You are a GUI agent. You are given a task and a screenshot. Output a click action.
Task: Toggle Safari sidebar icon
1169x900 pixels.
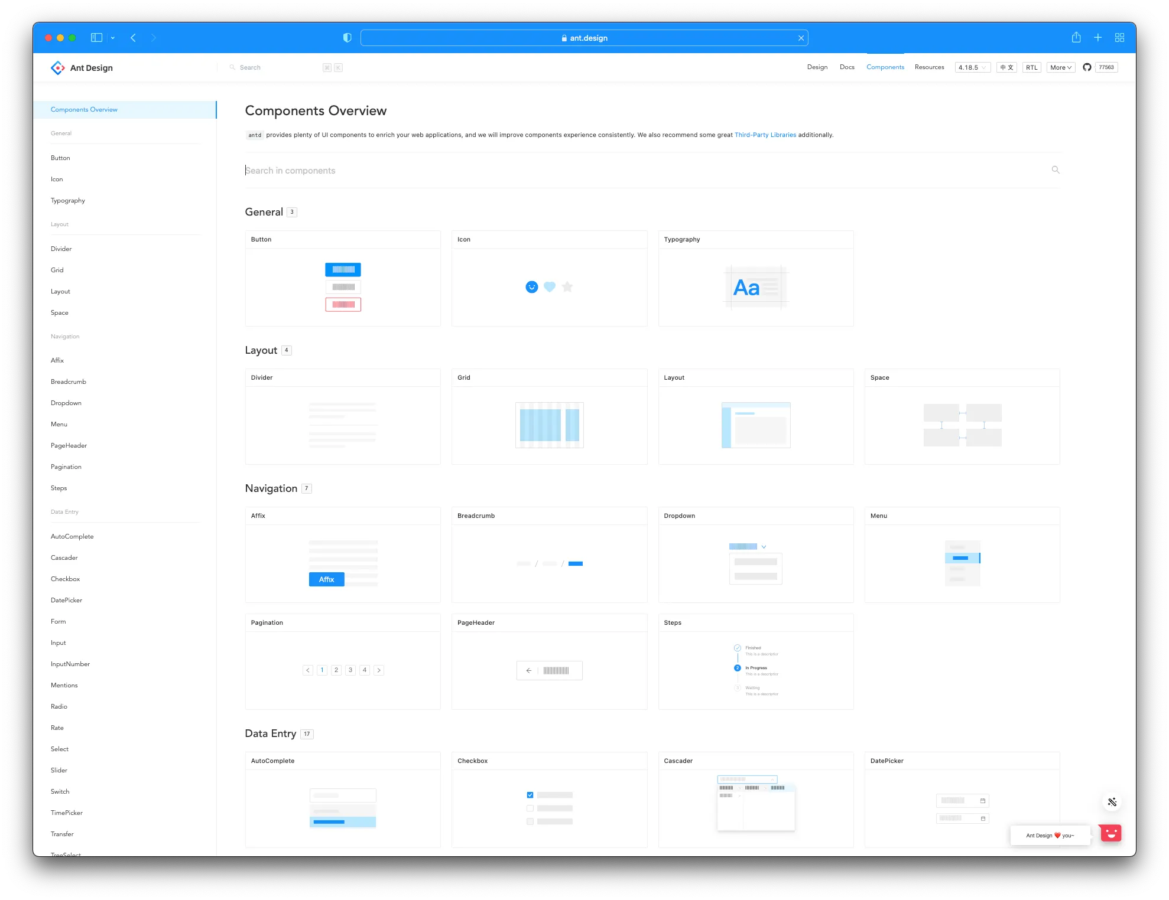(x=96, y=38)
